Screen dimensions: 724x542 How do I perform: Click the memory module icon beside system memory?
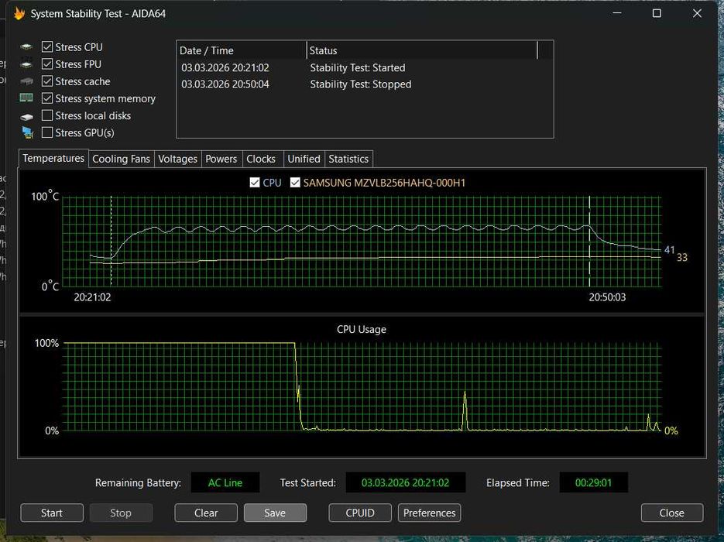[x=27, y=98]
